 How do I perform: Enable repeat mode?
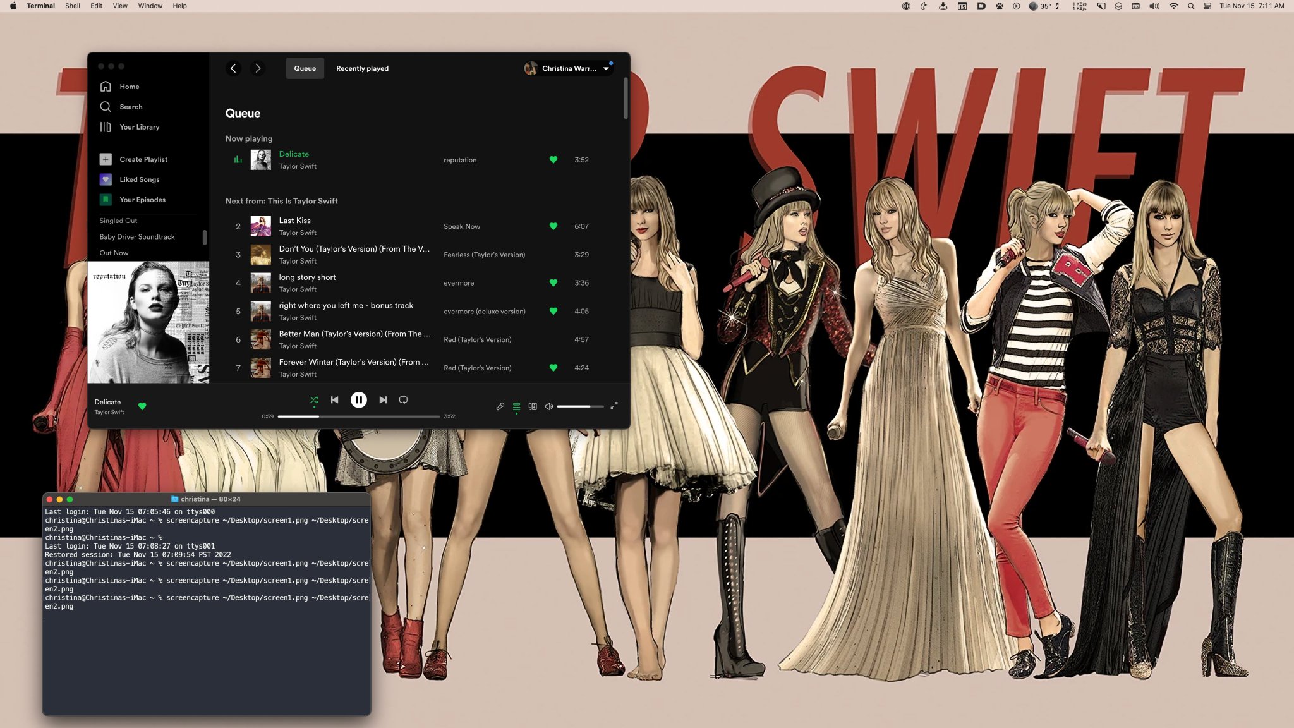(403, 400)
